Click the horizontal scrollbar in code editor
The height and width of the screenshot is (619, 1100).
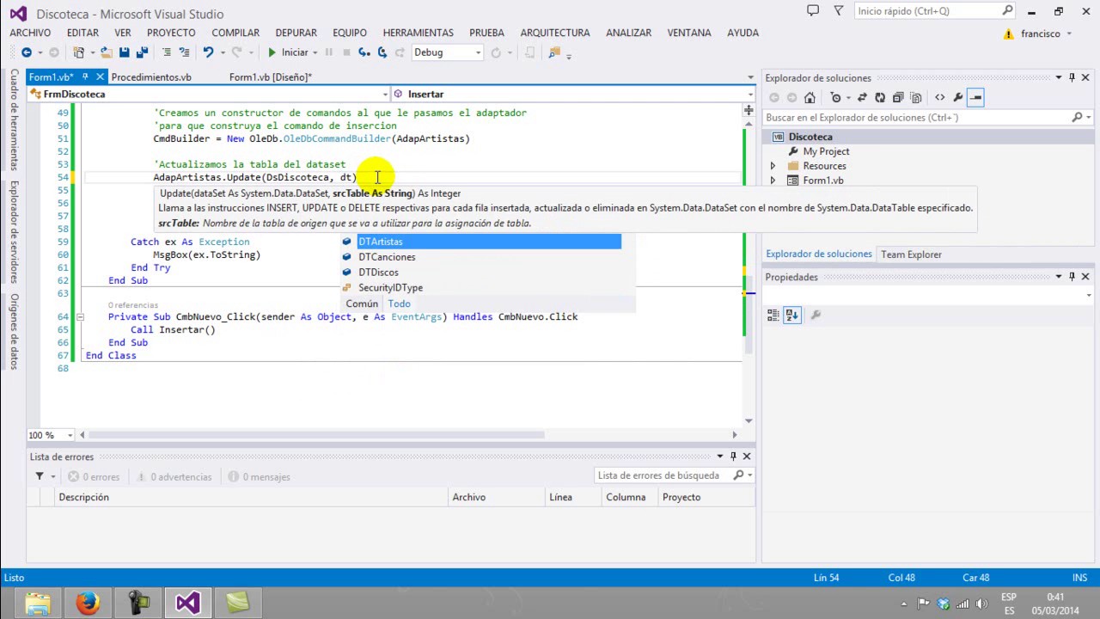tap(316, 435)
